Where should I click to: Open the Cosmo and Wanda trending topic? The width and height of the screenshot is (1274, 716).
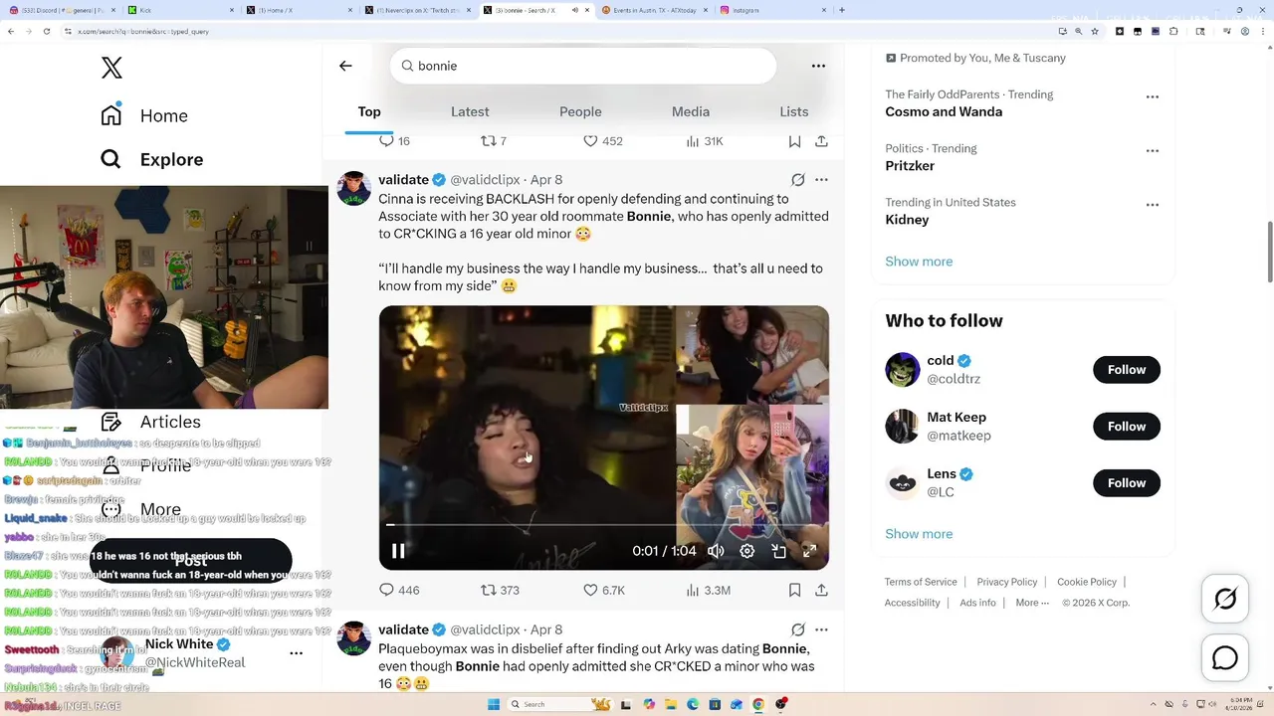click(x=944, y=111)
